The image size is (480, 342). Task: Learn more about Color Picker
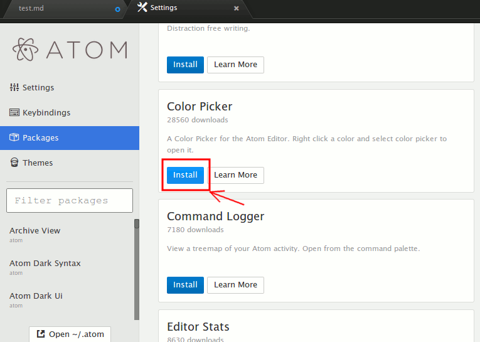pyautogui.click(x=235, y=175)
